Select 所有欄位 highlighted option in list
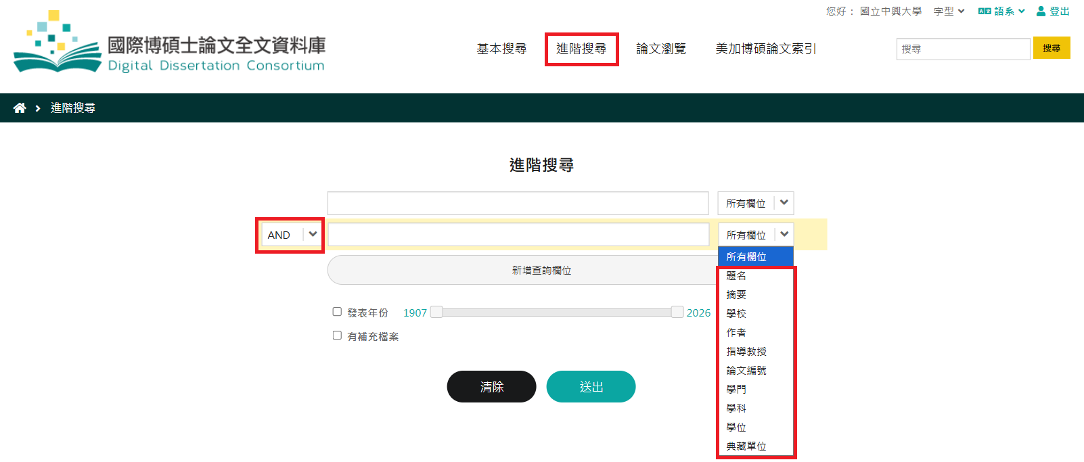The width and height of the screenshot is (1084, 462). point(755,256)
